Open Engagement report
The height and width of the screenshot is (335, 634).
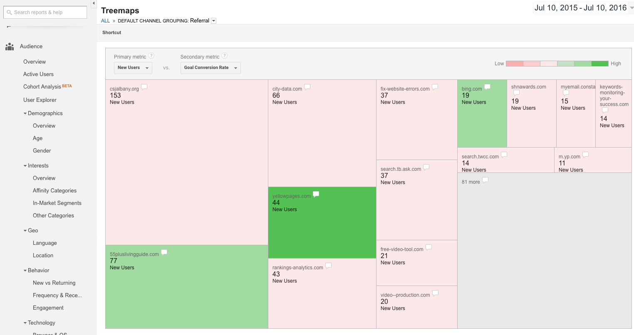pyautogui.click(x=48, y=308)
